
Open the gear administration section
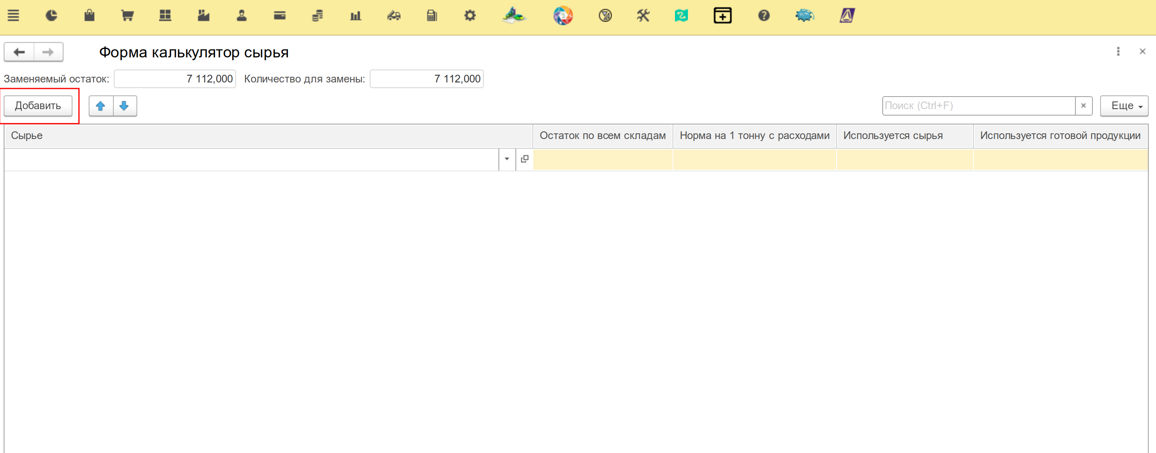tap(469, 16)
